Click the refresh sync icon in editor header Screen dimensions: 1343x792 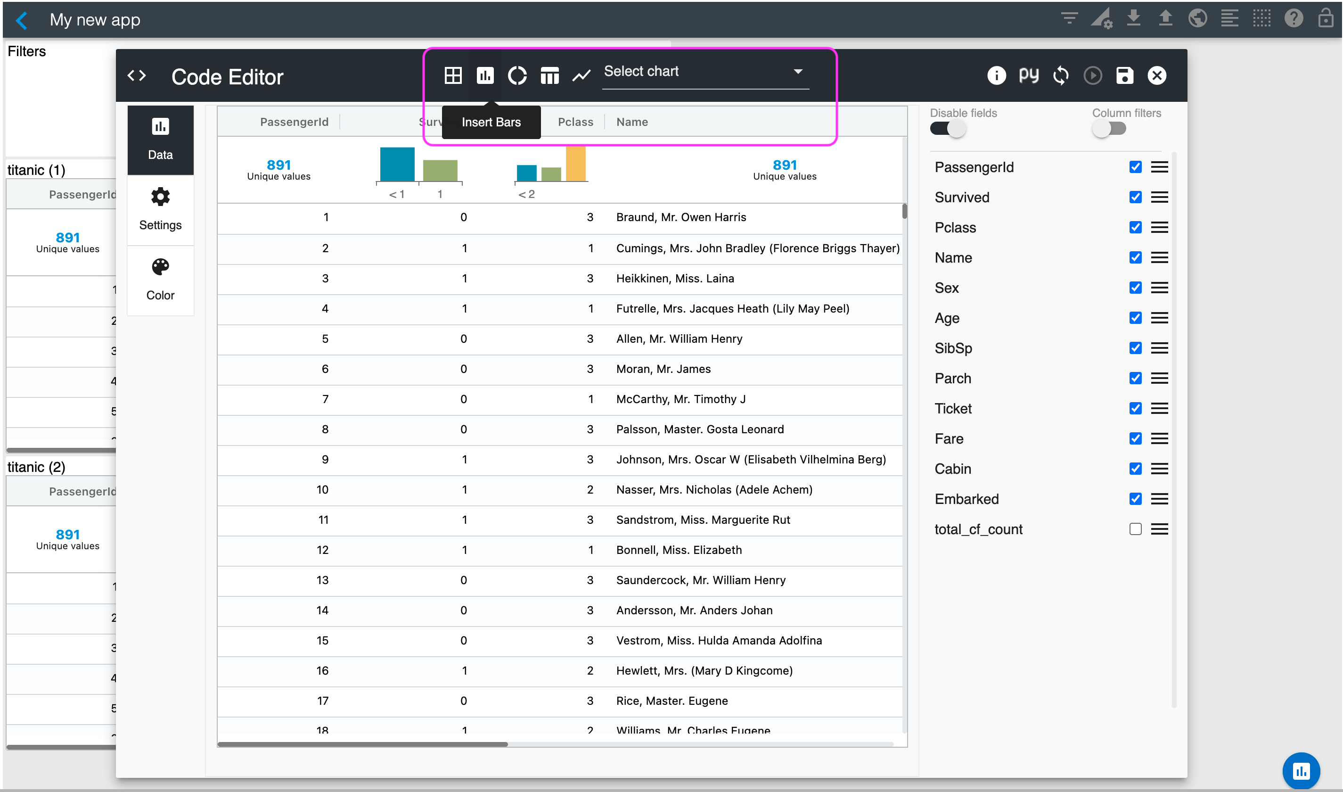(1060, 75)
